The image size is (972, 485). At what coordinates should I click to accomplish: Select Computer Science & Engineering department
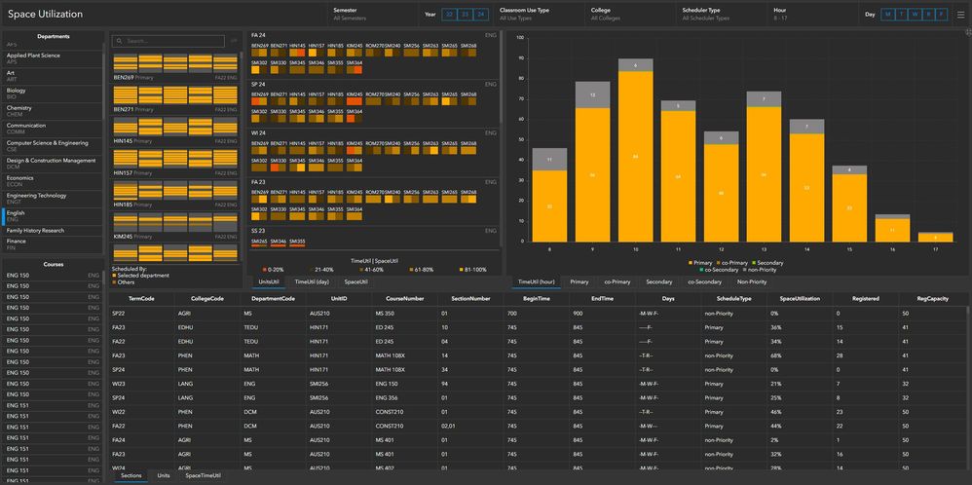[x=52, y=146]
